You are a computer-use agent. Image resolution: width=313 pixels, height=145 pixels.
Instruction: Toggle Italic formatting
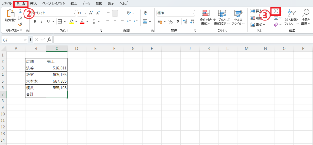click(42, 21)
